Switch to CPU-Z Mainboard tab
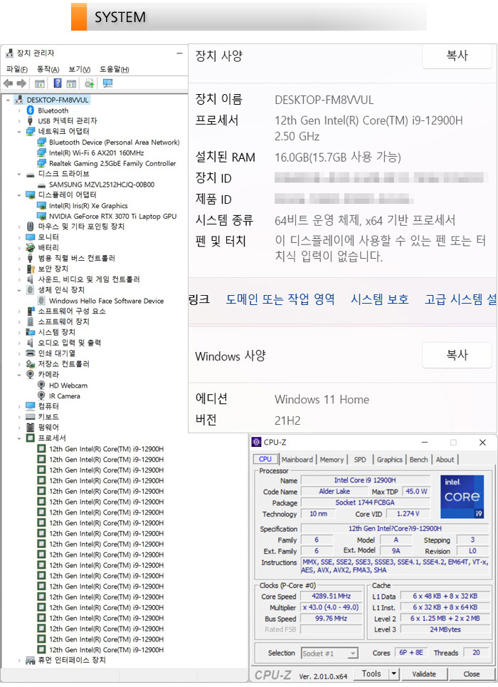 coord(297,460)
